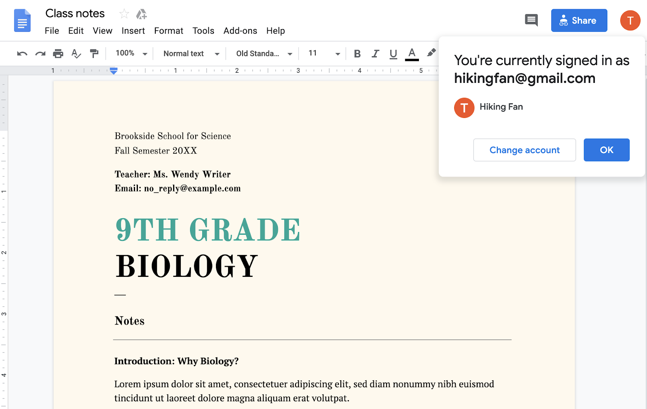Click the OK button

pos(606,150)
